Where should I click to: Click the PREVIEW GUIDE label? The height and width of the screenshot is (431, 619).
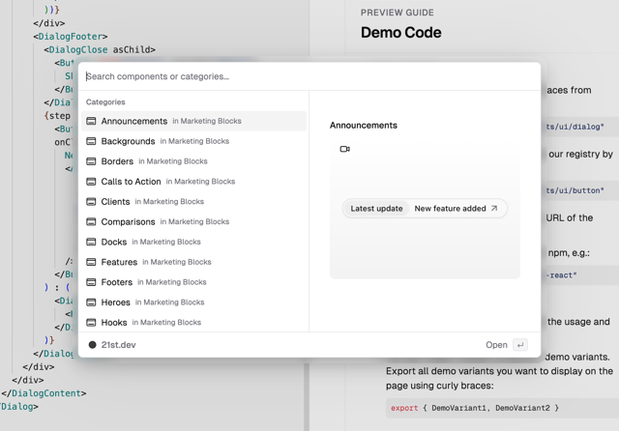pyautogui.click(x=397, y=13)
